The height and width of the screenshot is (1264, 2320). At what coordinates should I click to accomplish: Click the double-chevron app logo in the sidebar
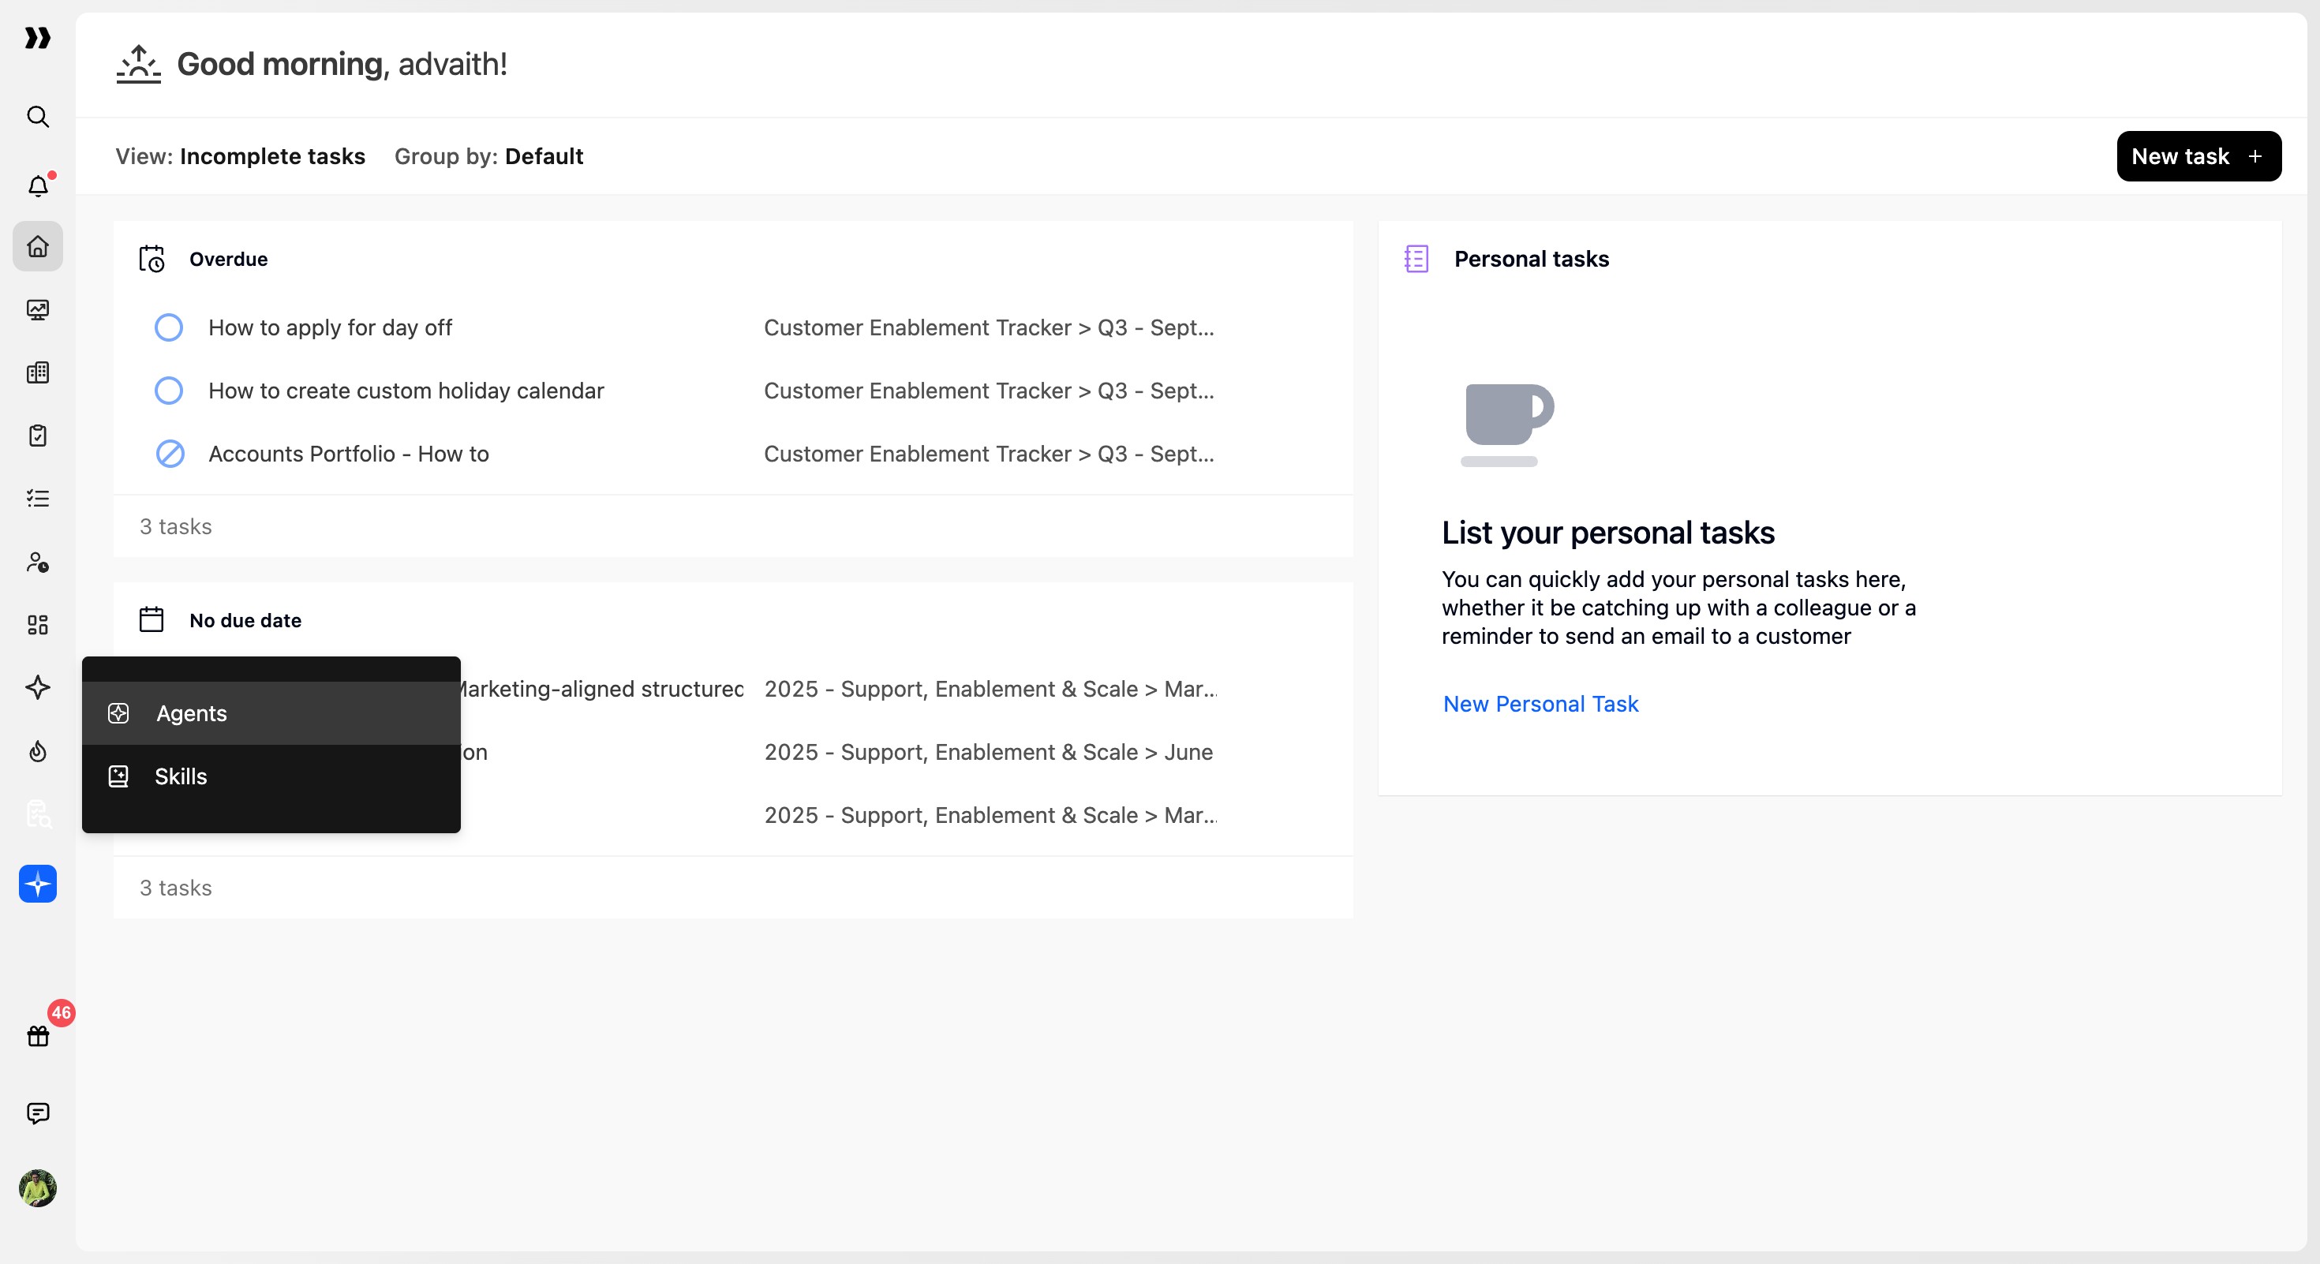point(38,38)
